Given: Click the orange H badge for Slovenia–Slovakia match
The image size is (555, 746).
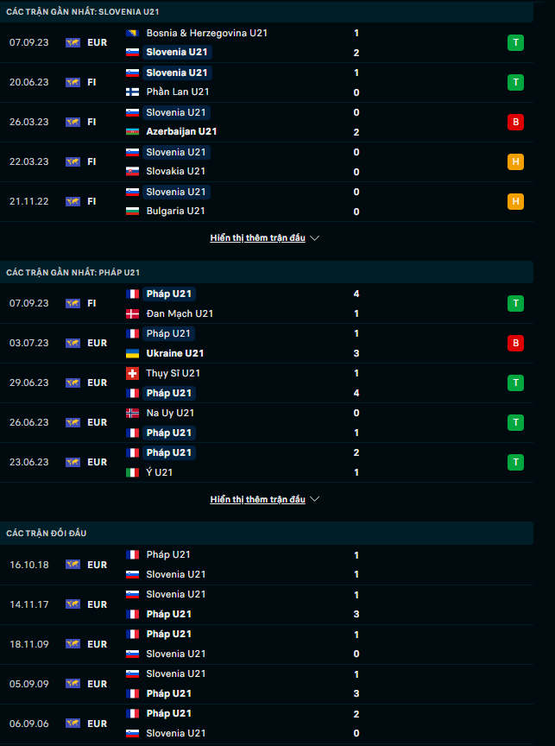Looking at the screenshot, I should point(515,161).
